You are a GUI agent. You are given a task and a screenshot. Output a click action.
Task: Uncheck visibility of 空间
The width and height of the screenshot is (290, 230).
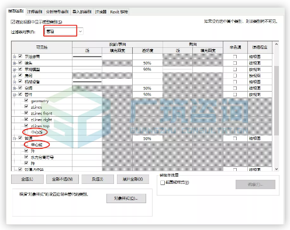[20, 88]
